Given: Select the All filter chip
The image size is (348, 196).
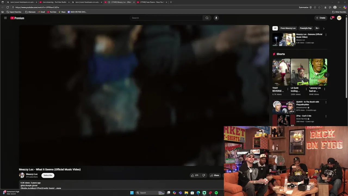Looking at the screenshot, I should 275,28.
